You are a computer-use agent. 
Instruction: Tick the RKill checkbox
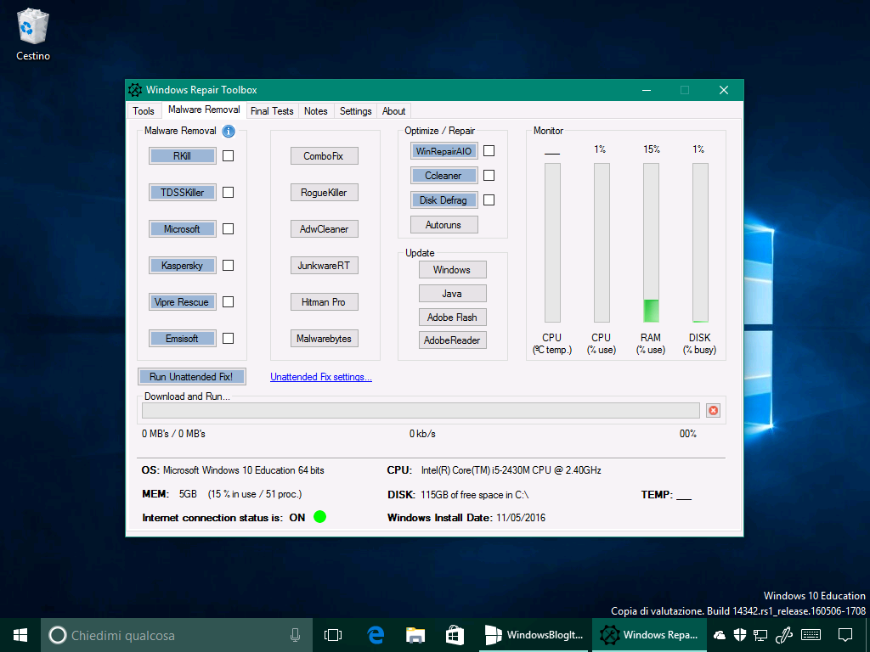228,156
